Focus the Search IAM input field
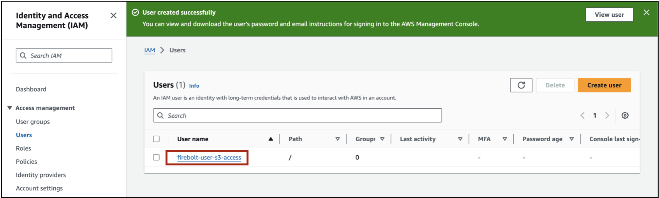 64,56
